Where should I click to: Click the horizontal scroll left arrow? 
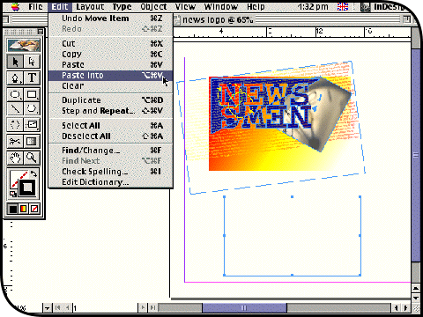397,308
